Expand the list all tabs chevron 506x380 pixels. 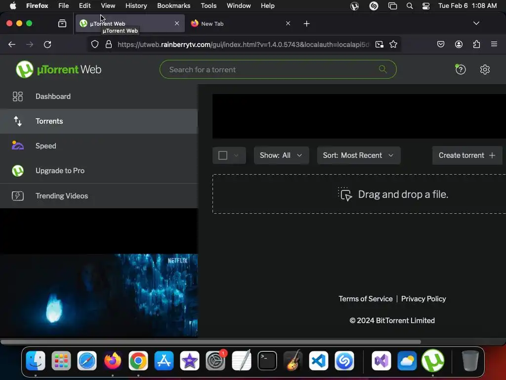click(x=476, y=23)
